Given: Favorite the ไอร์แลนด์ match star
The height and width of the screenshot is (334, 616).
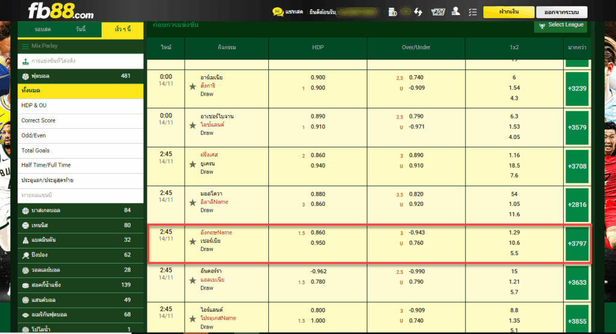Looking at the screenshot, I should [x=192, y=319].
